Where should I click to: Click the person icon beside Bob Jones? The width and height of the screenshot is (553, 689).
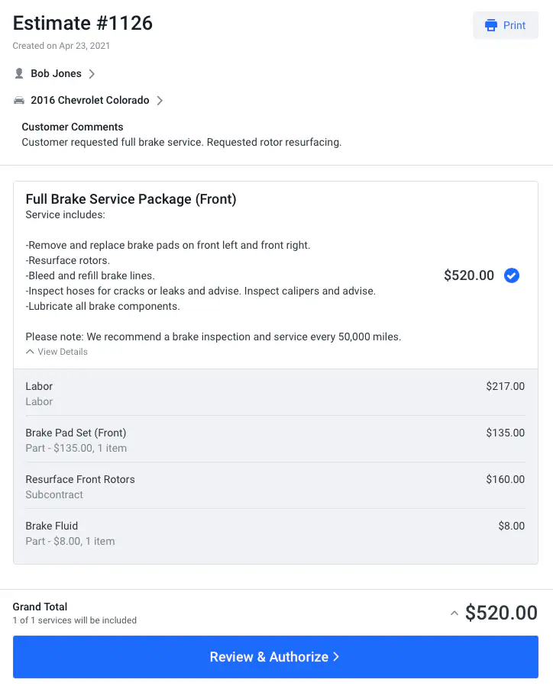tap(19, 74)
